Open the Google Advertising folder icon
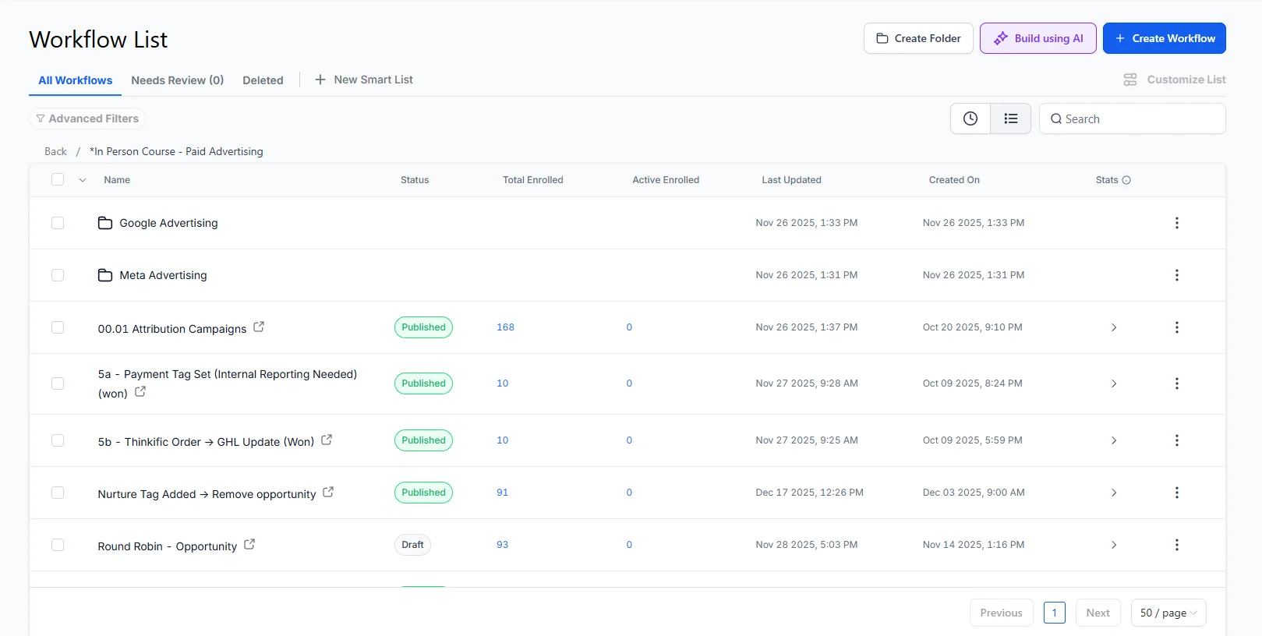This screenshot has width=1262, height=636. pos(105,223)
